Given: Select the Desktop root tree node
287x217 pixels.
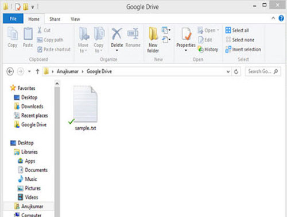Looking at the screenshot, I should (22, 143).
